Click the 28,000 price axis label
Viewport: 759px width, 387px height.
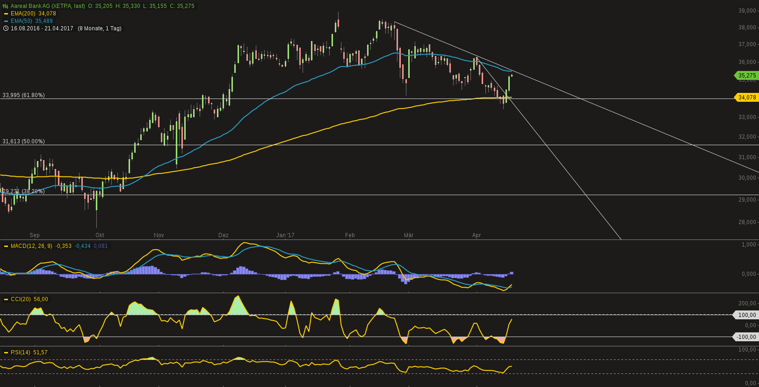tap(747, 222)
